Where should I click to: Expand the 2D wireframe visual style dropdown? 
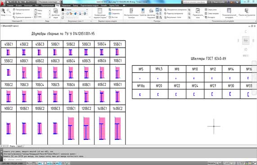(x=75, y=10)
